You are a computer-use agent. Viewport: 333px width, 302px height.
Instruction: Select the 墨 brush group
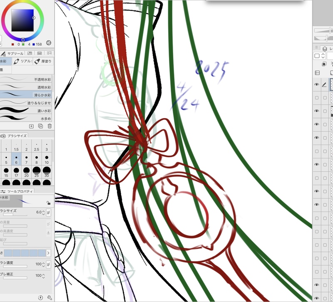(5, 69)
